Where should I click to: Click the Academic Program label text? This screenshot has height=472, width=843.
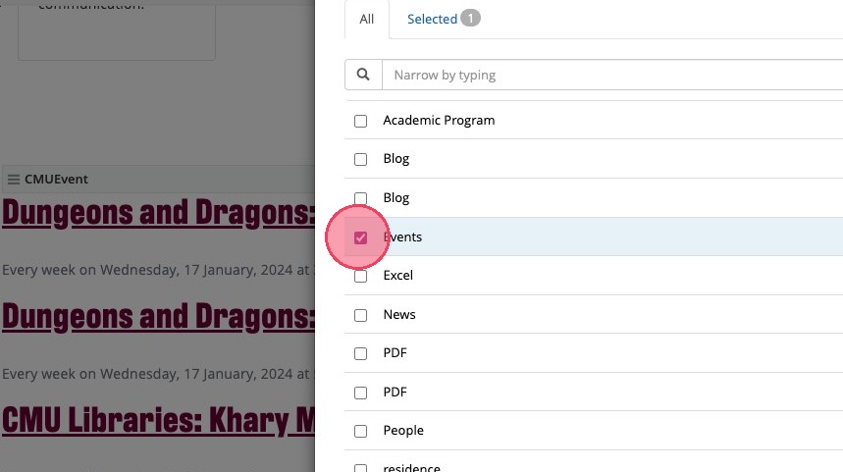click(439, 121)
